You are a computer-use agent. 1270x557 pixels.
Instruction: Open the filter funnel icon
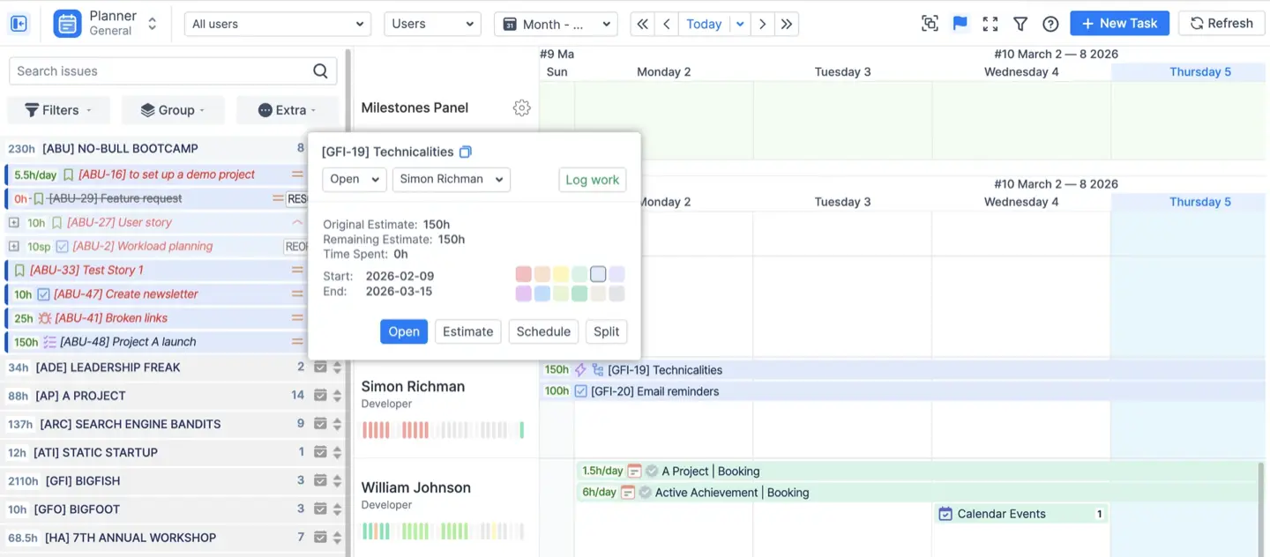[1020, 24]
